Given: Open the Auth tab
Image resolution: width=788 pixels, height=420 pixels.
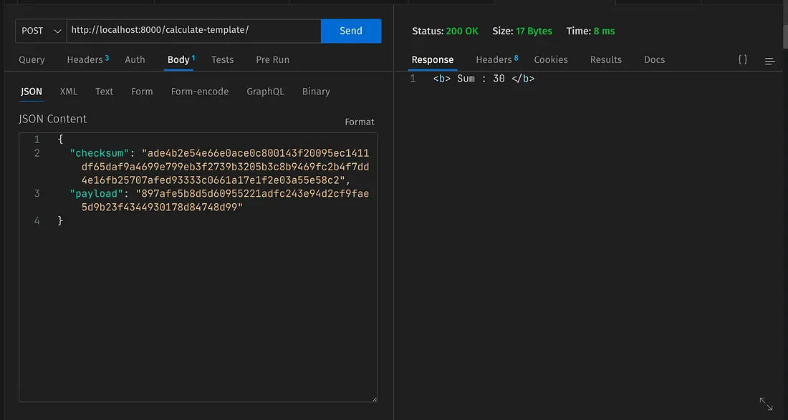Looking at the screenshot, I should 135,59.
